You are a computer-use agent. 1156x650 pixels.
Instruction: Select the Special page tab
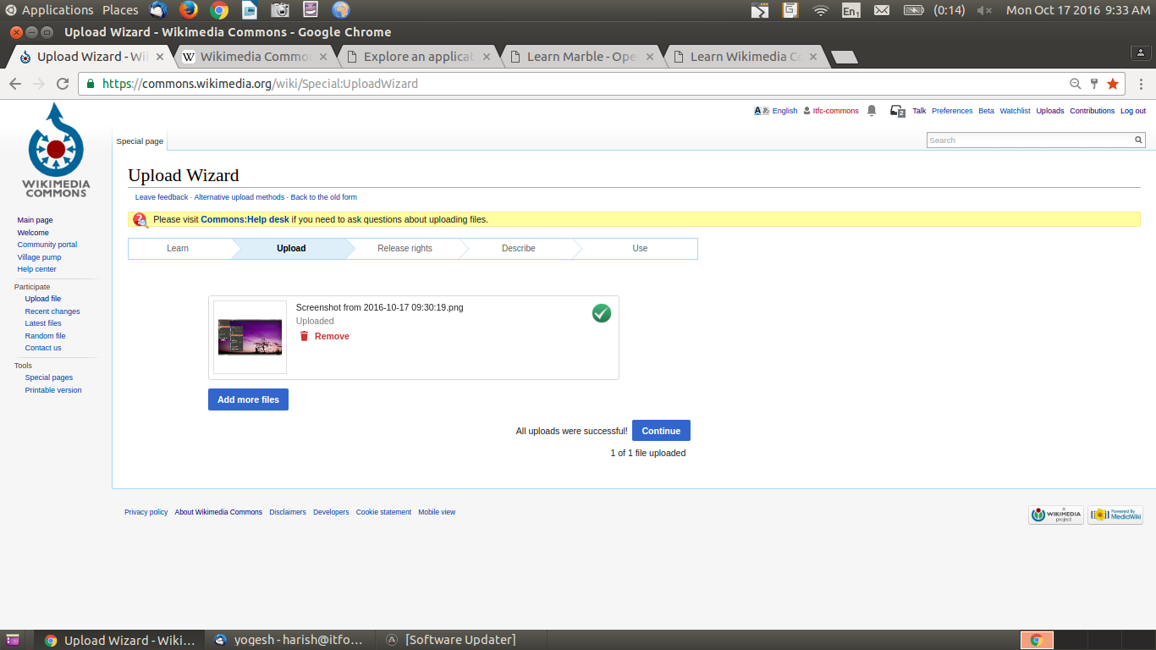140,141
